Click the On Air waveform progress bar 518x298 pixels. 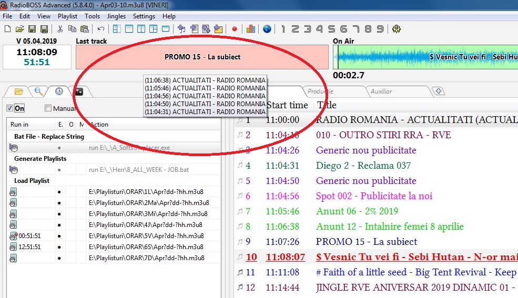[x=425, y=57]
